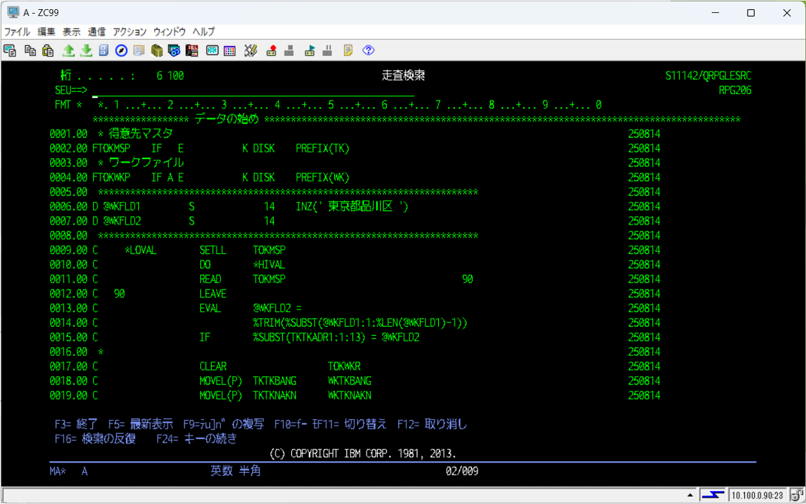The image size is (806, 504).
Task: Click the crossed tools settings icon
Action: (x=251, y=50)
